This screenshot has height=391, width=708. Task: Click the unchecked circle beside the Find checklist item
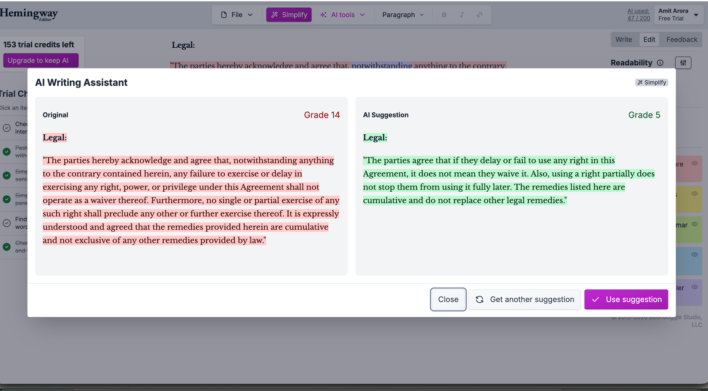coord(7,223)
